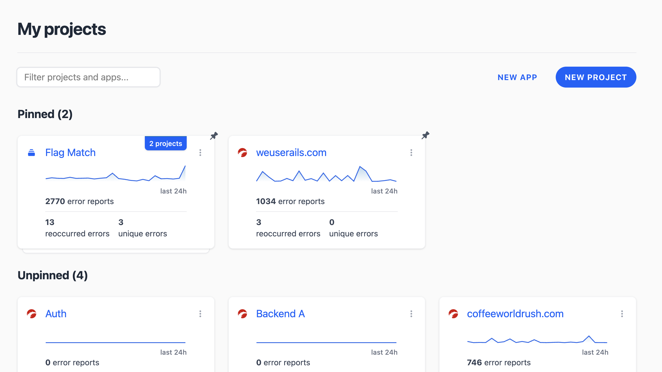Click the Flag Match error sparkline chart
Image resolution: width=662 pixels, height=372 pixels.
[116, 173]
